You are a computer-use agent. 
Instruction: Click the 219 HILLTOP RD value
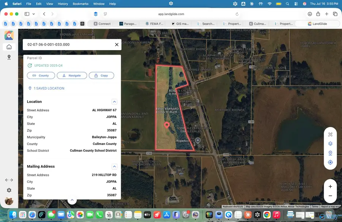point(104,175)
